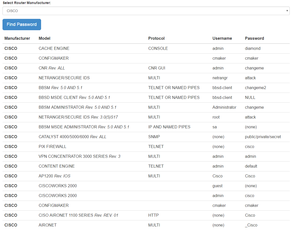
Task: Click the CATALYST 4000/5000/6000 model cell
Action: 73,137
